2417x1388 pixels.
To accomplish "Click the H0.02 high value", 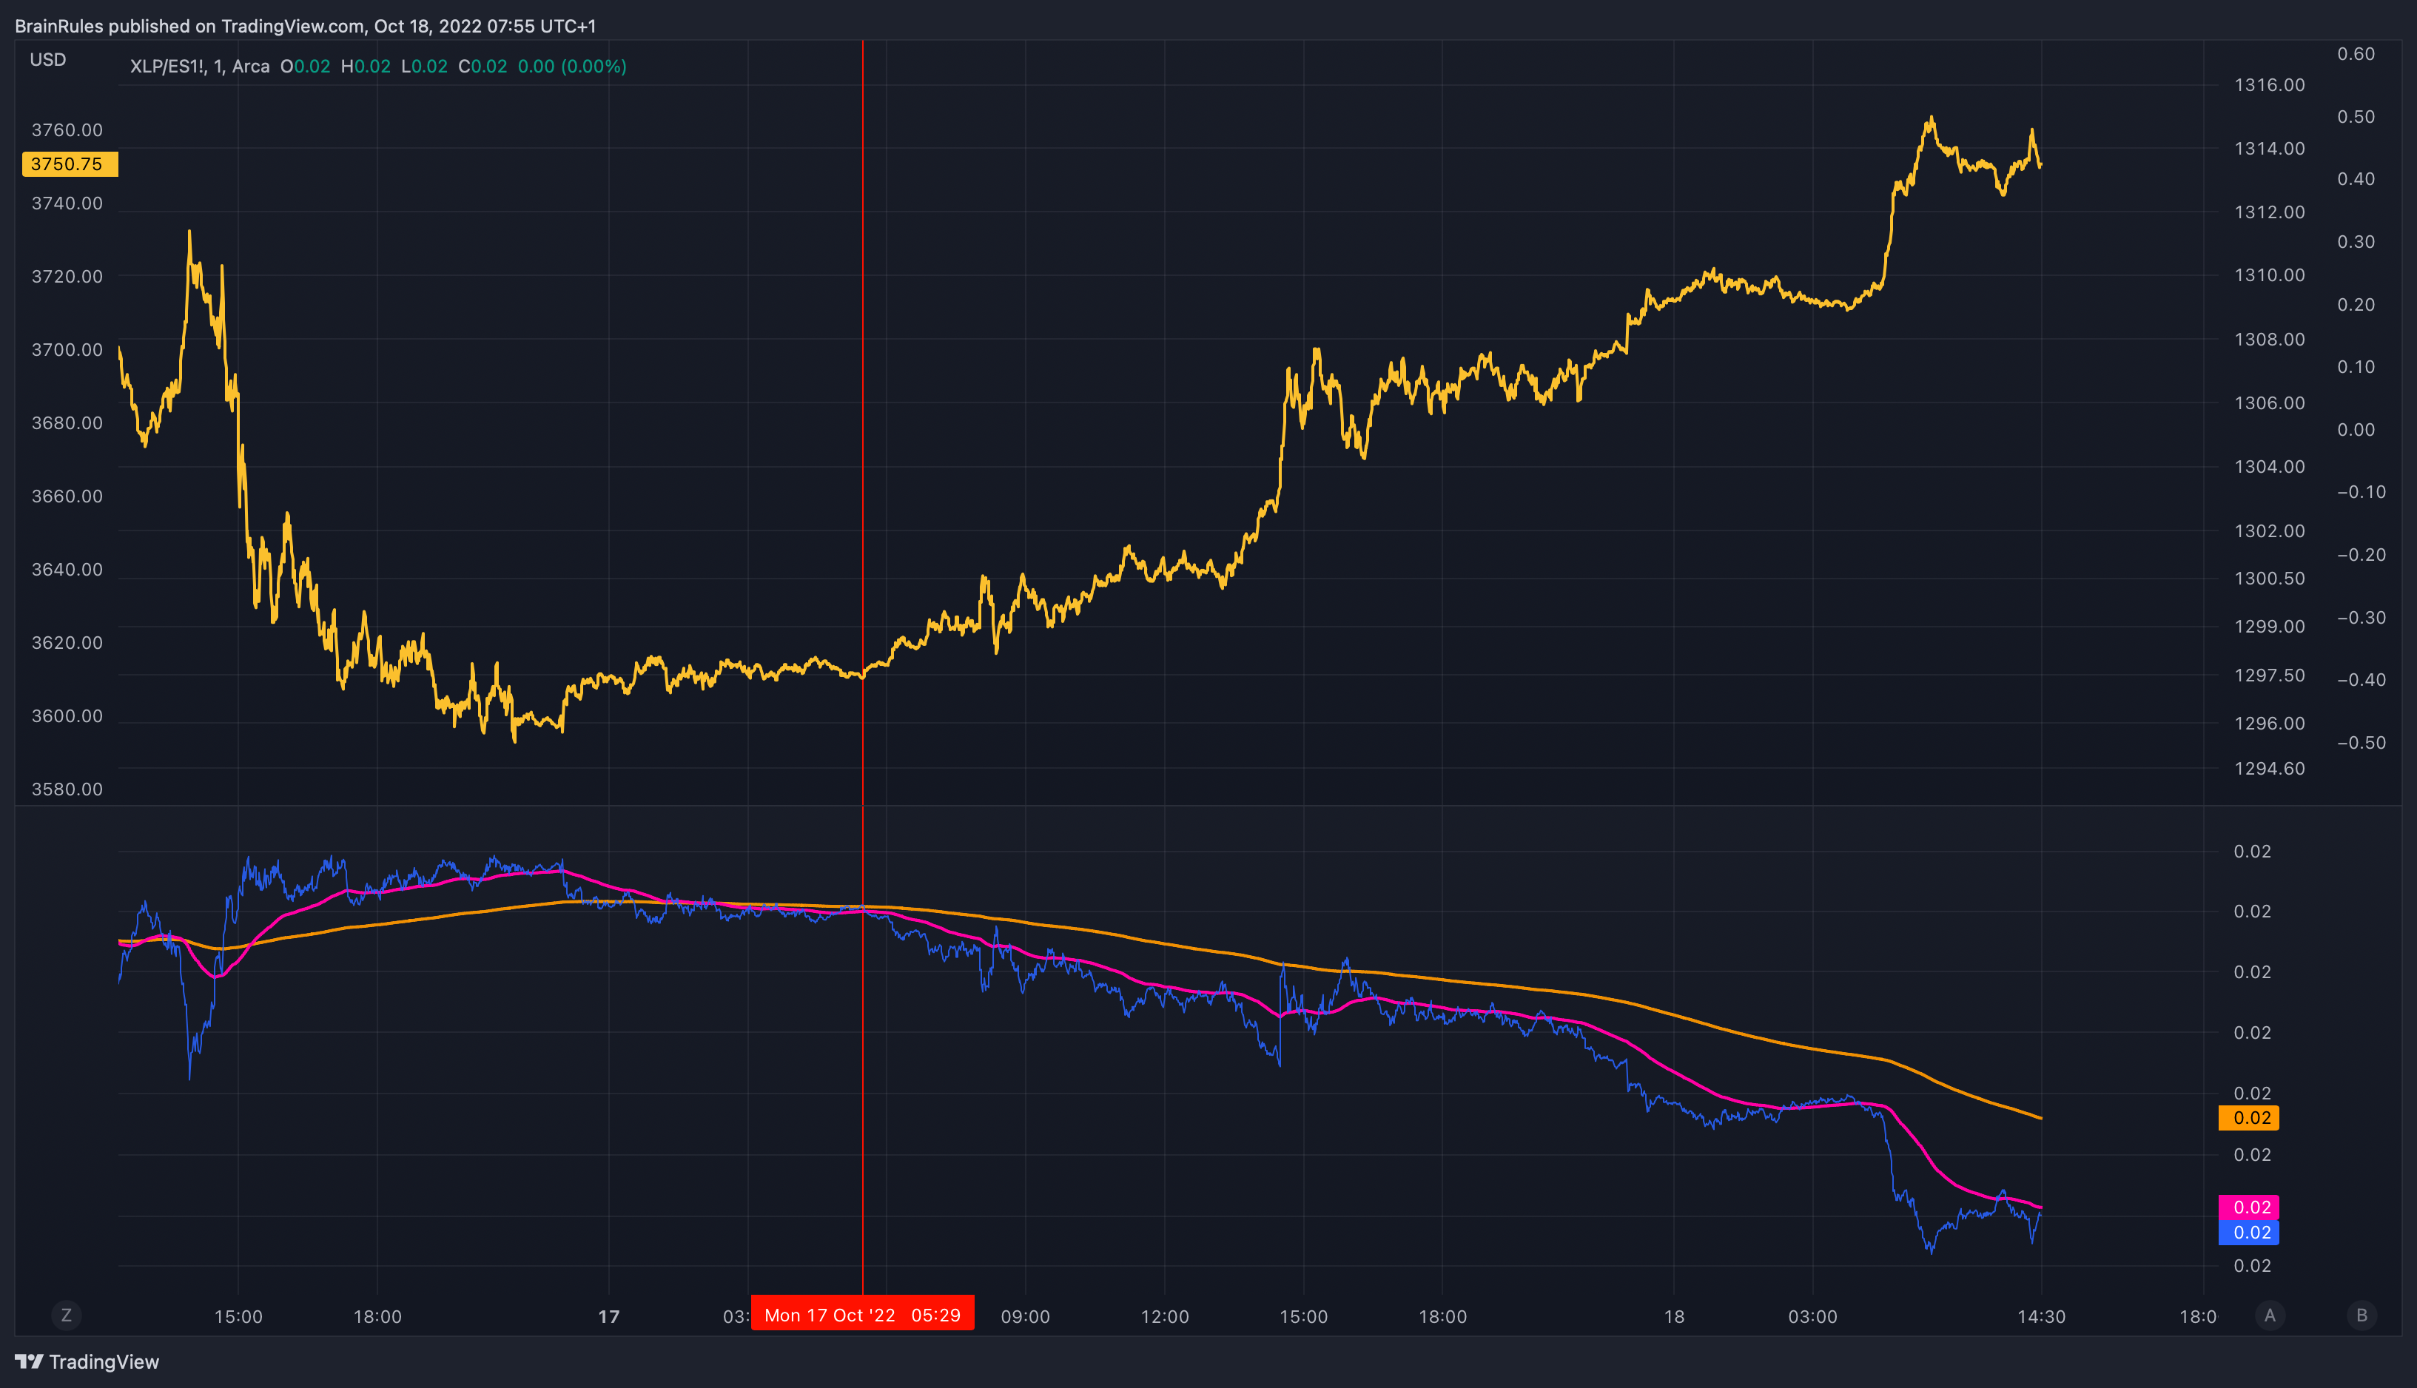I will 366,66.
